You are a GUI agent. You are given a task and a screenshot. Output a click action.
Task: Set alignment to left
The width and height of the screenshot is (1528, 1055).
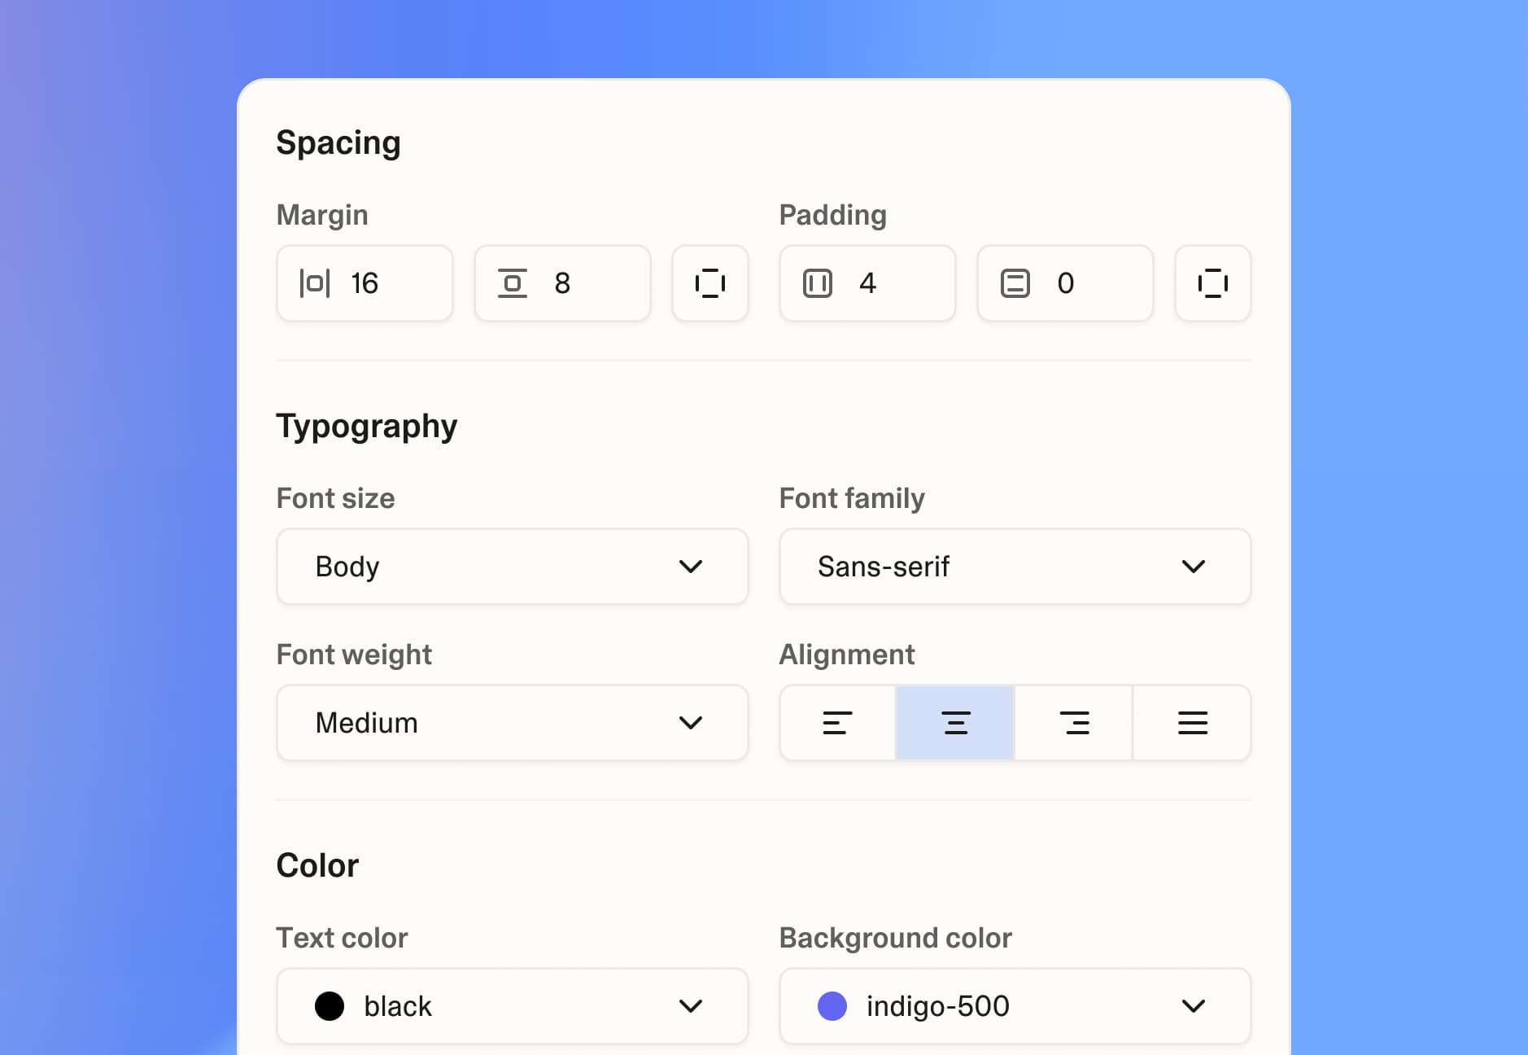coord(837,723)
